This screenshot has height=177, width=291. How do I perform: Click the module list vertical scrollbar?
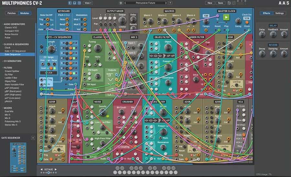coord(36,50)
